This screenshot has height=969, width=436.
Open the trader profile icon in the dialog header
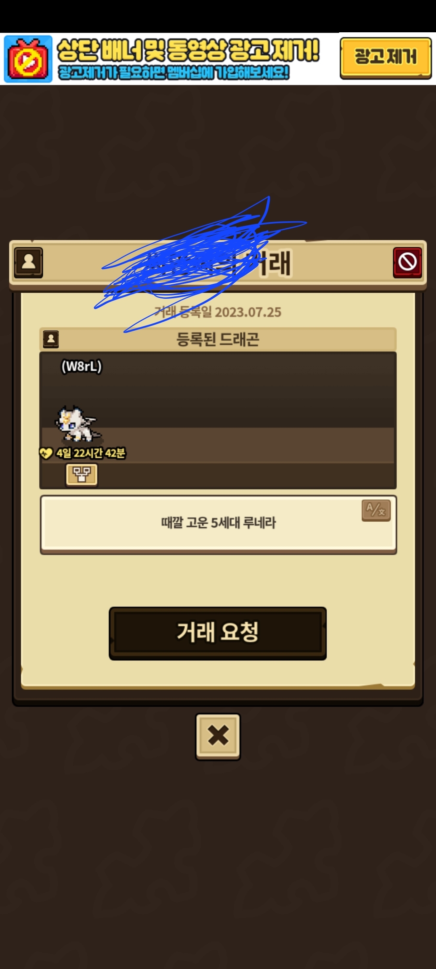pos(28,262)
